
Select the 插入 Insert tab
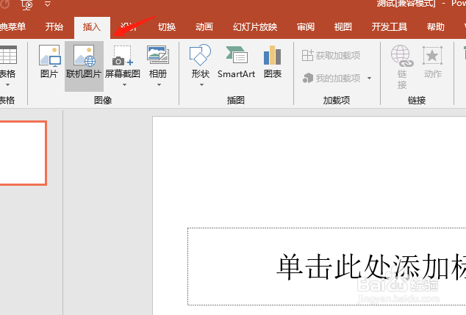pyautogui.click(x=92, y=27)
